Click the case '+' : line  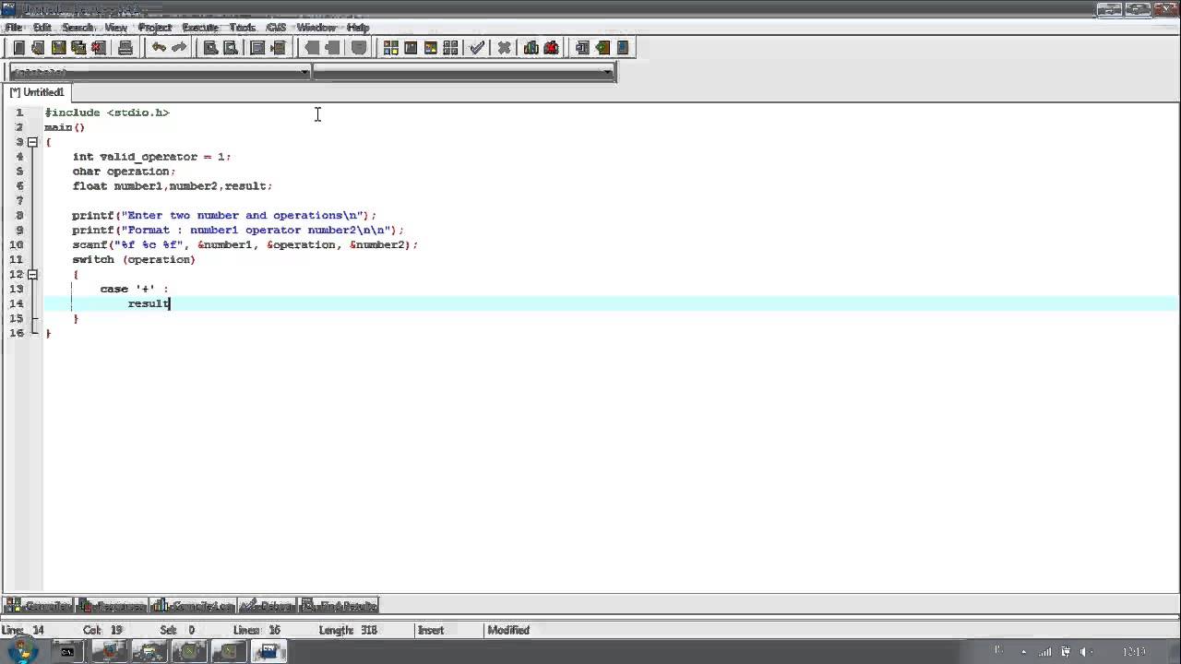[x=135, y=290]
